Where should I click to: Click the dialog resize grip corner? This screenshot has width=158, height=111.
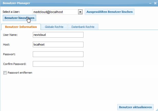pos(157,110)
